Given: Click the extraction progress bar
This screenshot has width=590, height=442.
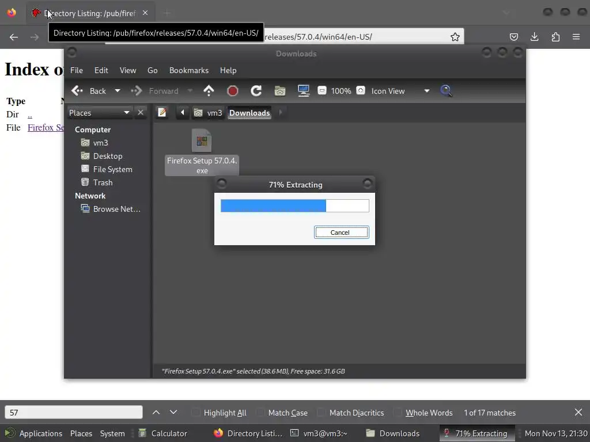Looking at the screenshot, I should click(x=294, y=205).
